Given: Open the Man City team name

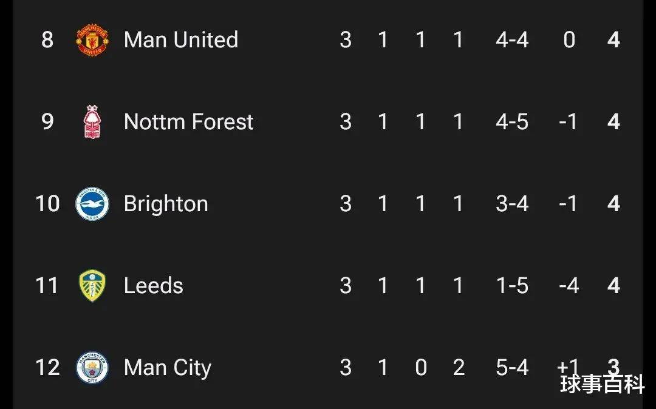Looking at the screenshot, I should click(x=167, y=368).
